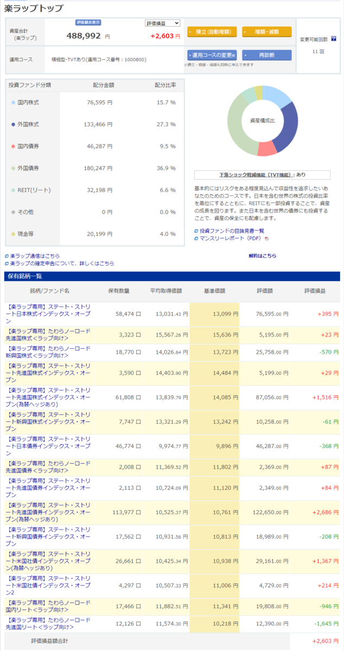Open the たわらノーロード新興国株式 fund link
The width and height of the screenshot is (344, 651).
click(x=49, y=352)
